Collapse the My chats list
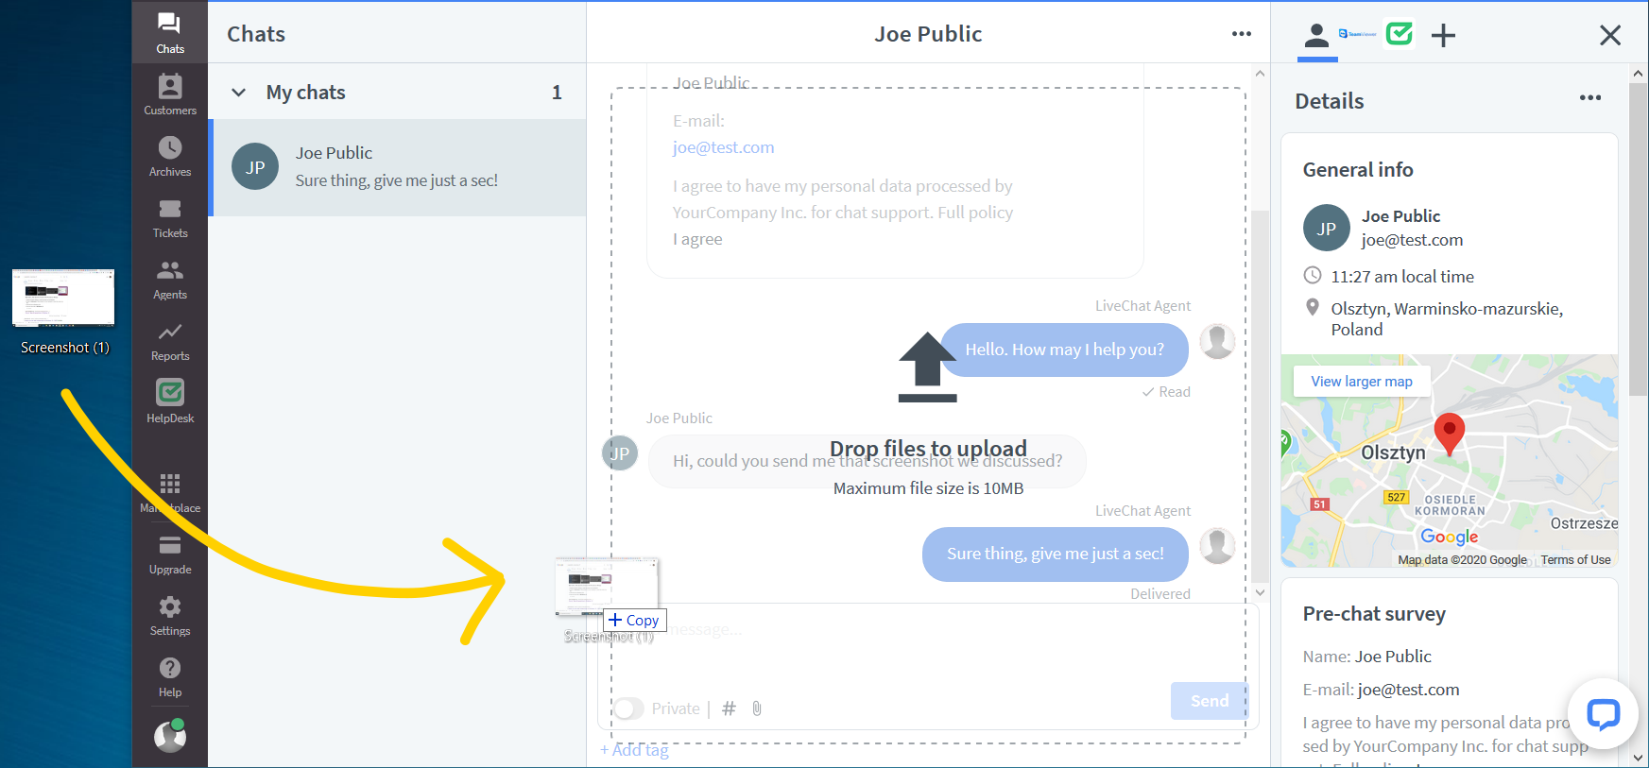1649x768 pixels. click(239, 93)
